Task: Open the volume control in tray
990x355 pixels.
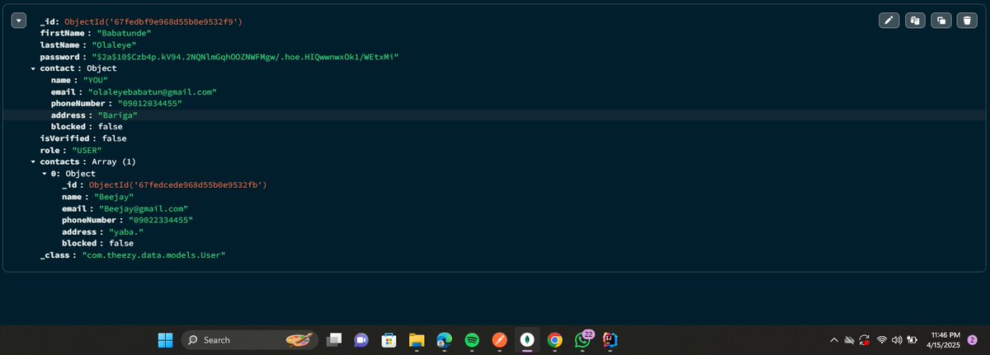Action: click(x=898, y=339)
